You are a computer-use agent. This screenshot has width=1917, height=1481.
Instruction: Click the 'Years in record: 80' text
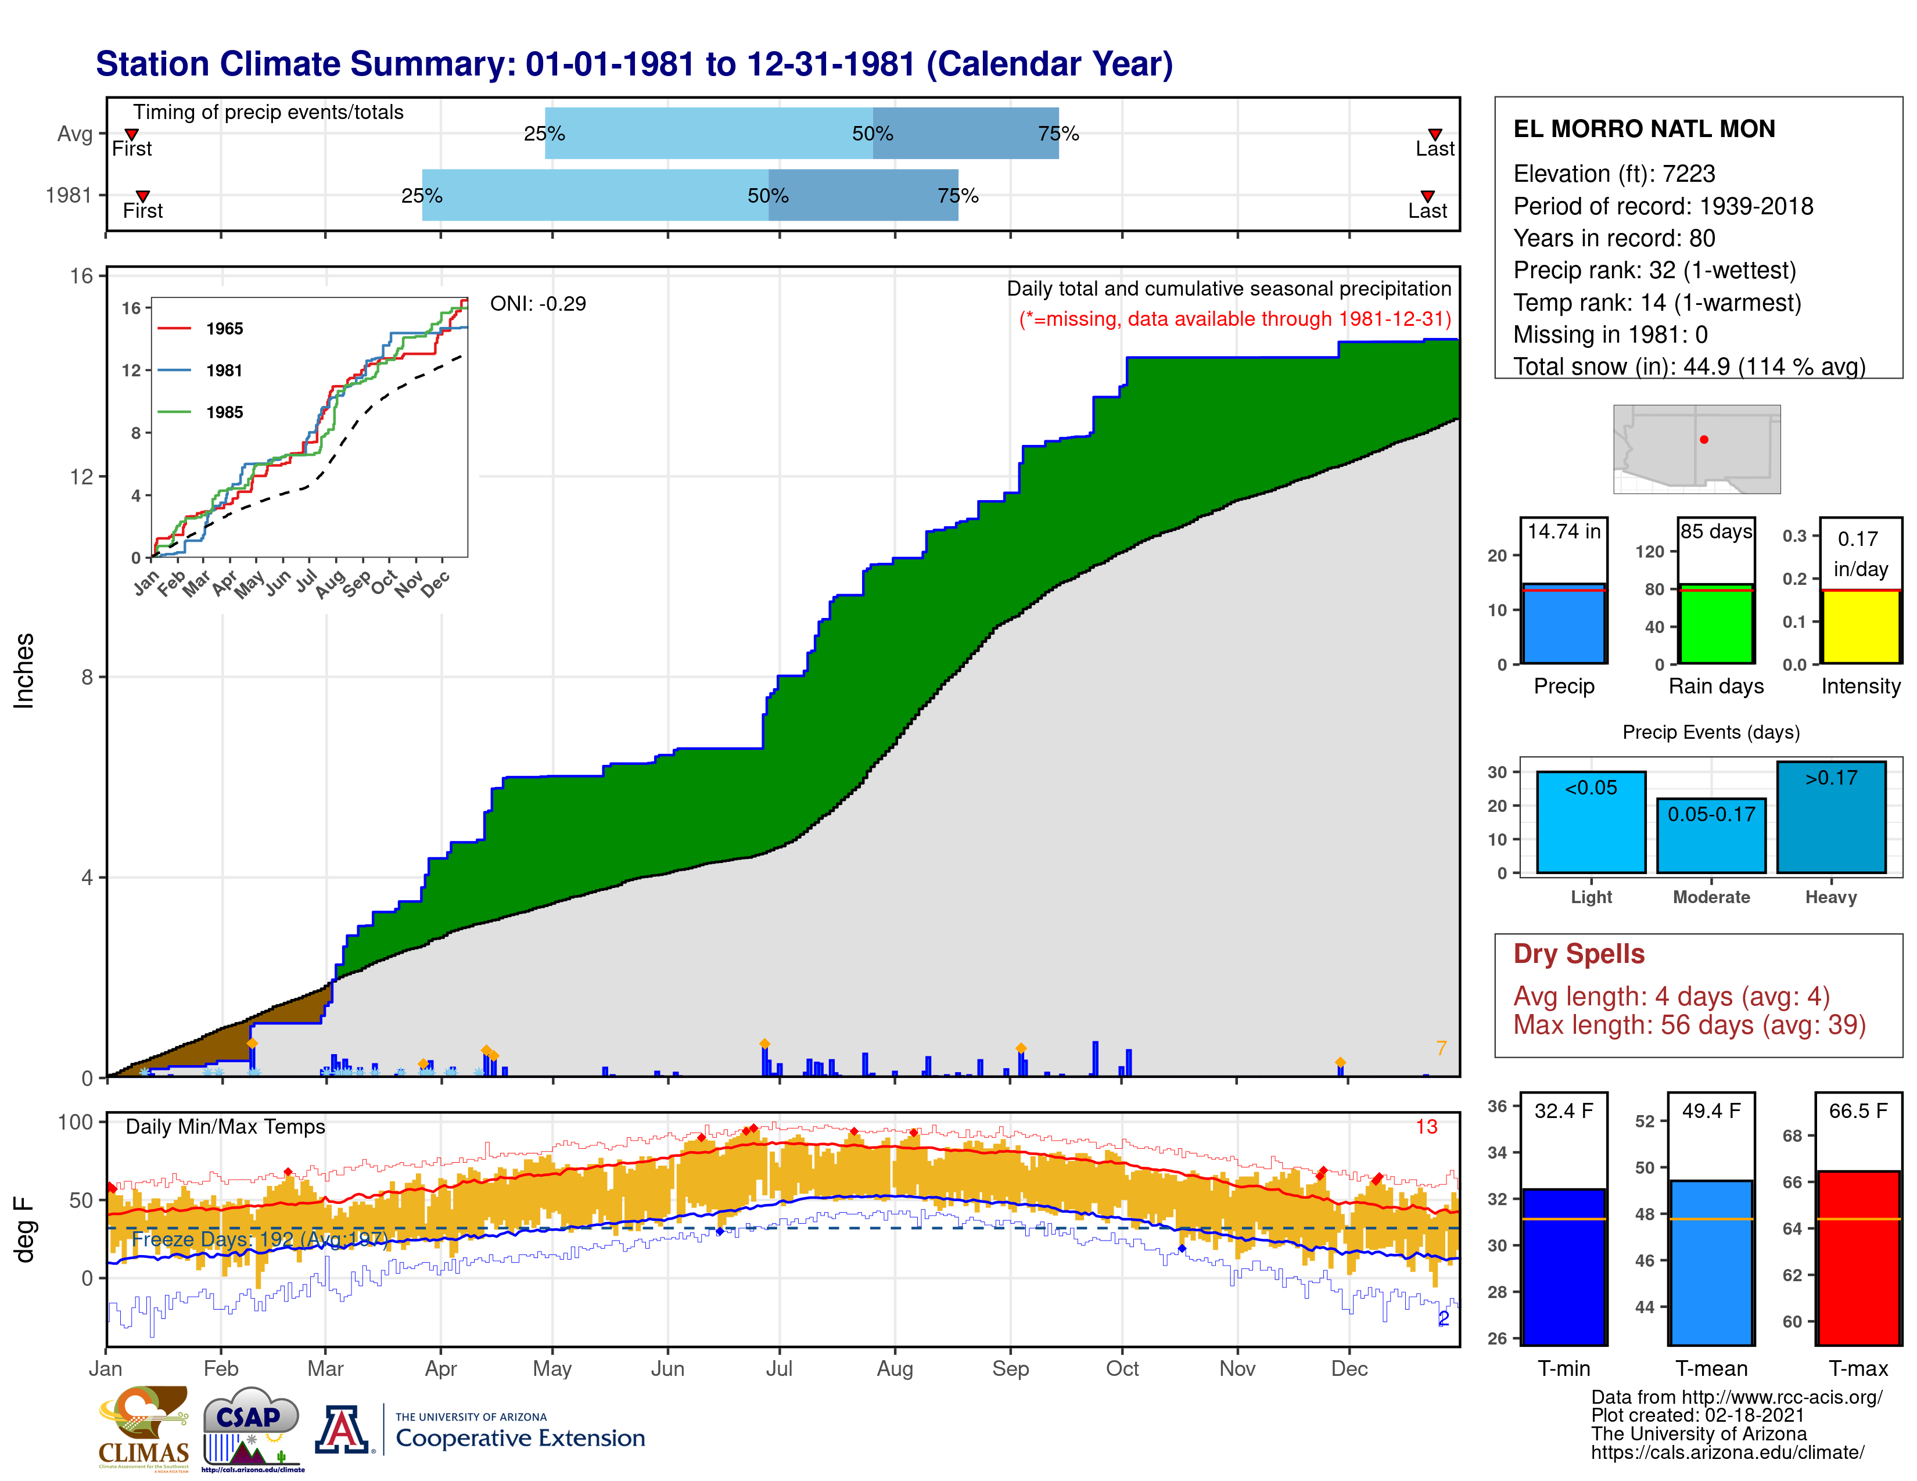click(x=1614, y=238)
